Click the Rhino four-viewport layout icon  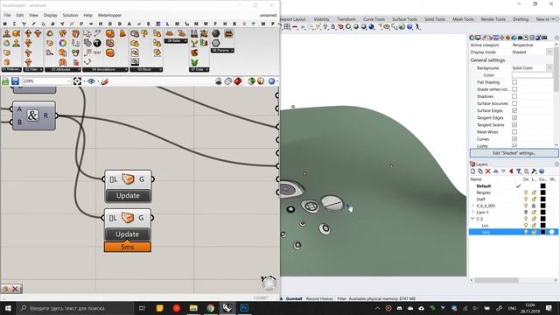click(x=287, y=27)
